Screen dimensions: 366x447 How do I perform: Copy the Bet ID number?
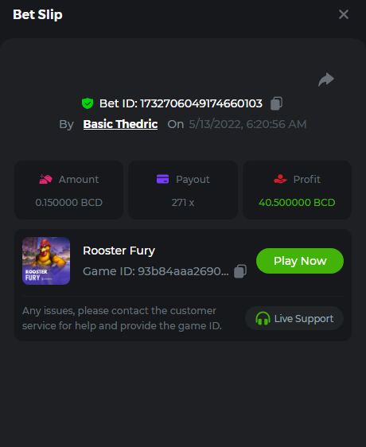pos(276,103)
